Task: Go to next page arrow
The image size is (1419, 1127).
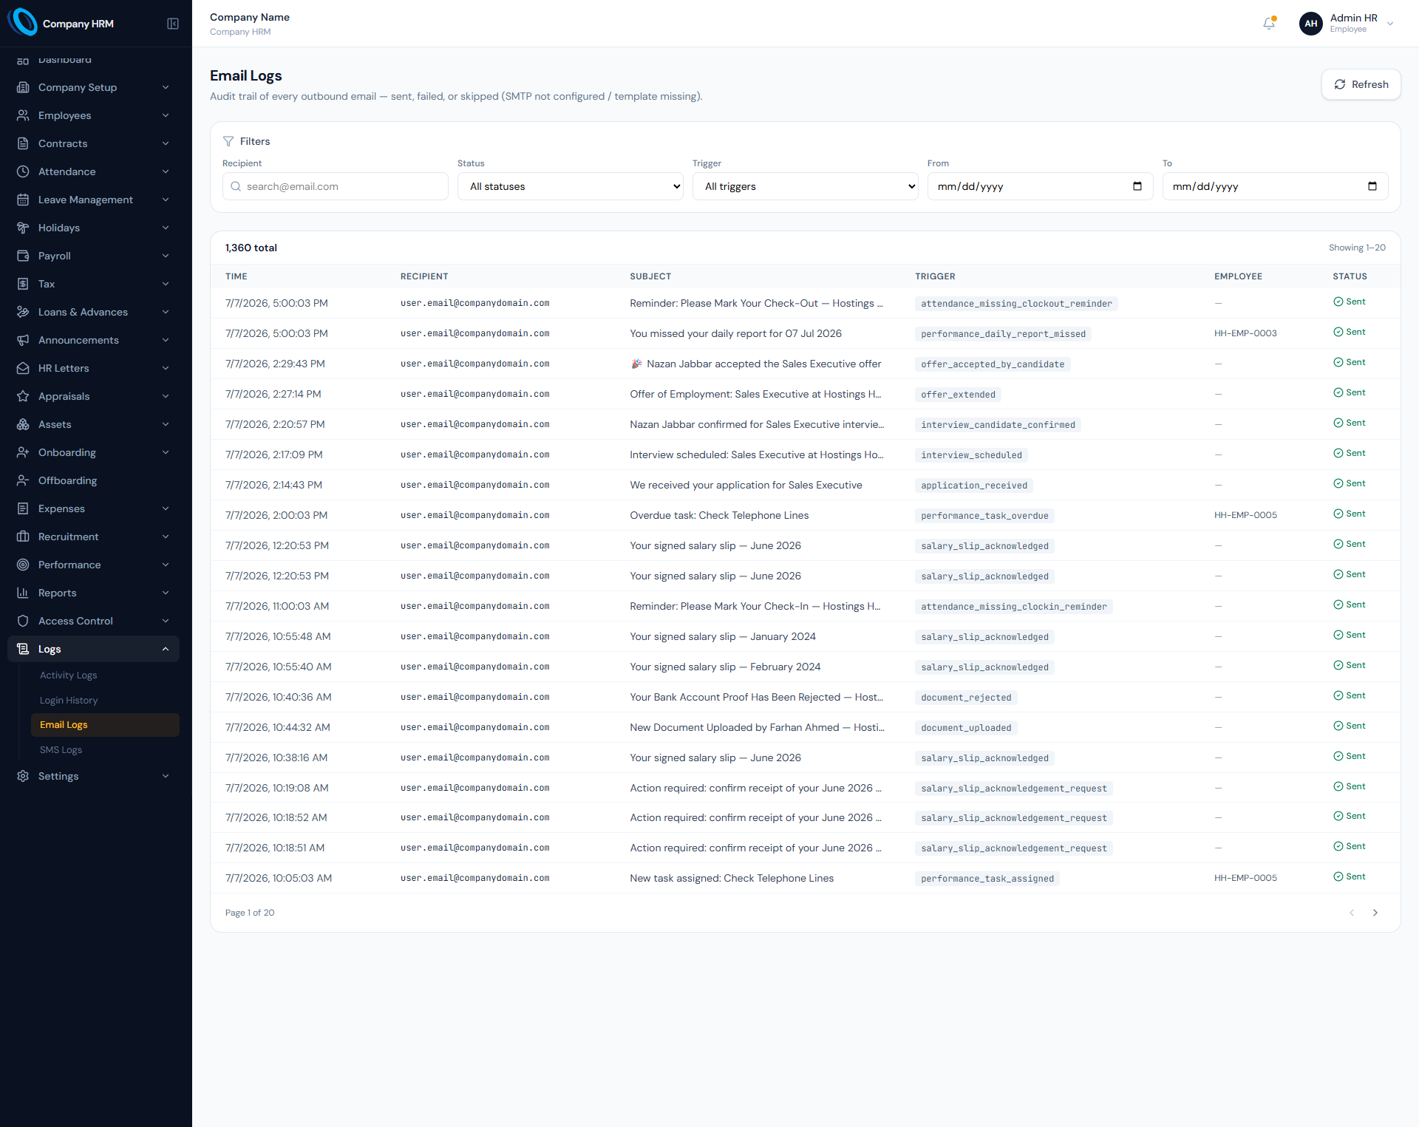Action: coord(1375,913)
